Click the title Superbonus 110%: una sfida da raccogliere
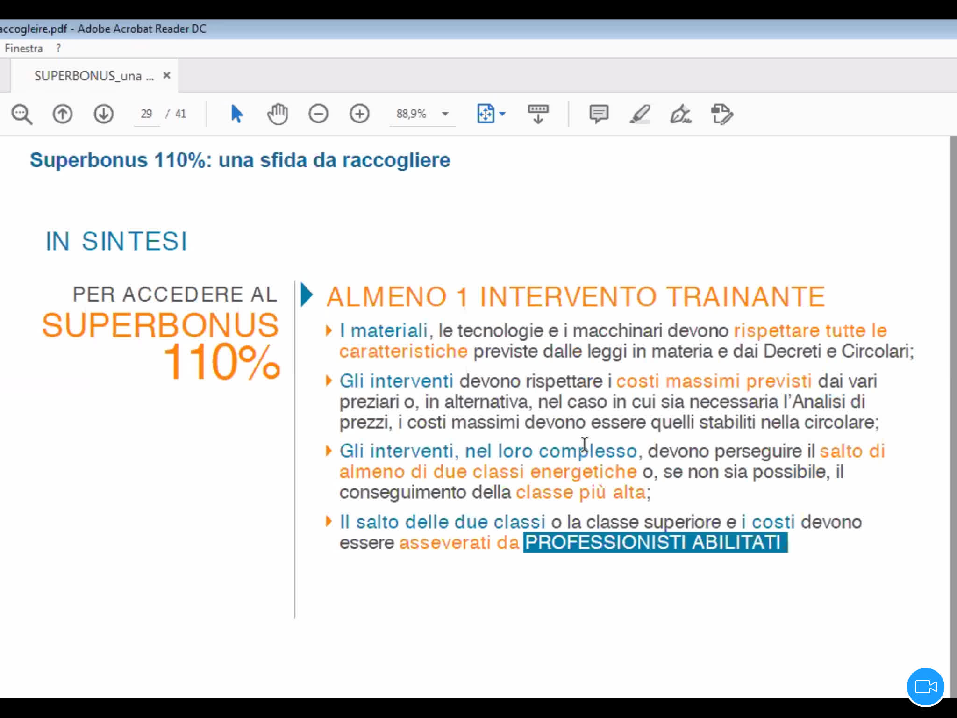The image size is (957, 718). [x=240, y=160]
